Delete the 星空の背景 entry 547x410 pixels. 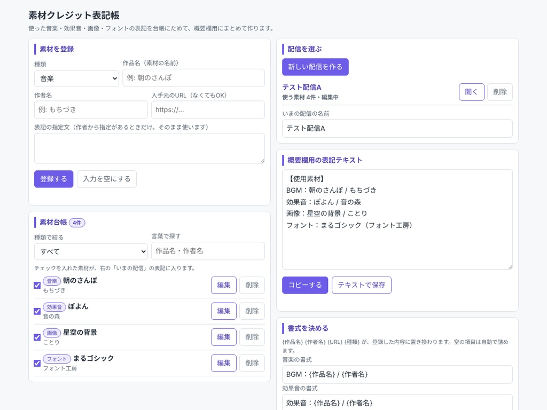pos(252,337)
